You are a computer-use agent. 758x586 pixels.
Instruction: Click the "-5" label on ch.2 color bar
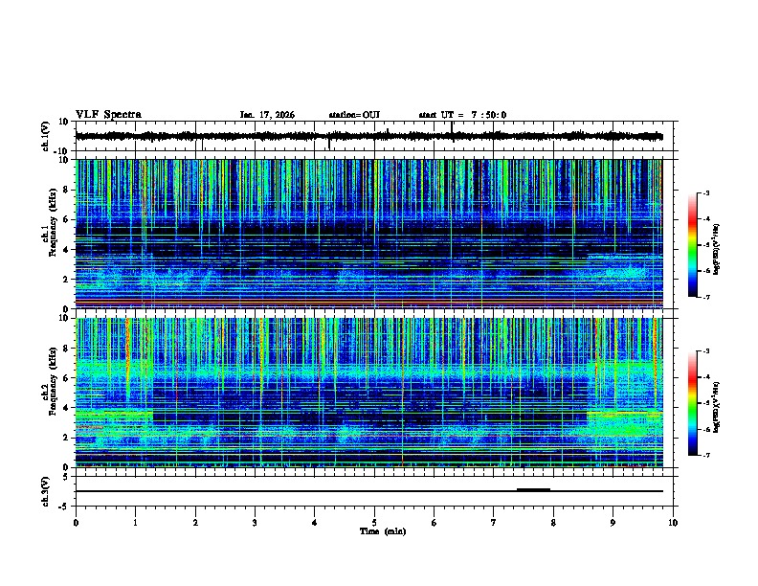point(705,403)
